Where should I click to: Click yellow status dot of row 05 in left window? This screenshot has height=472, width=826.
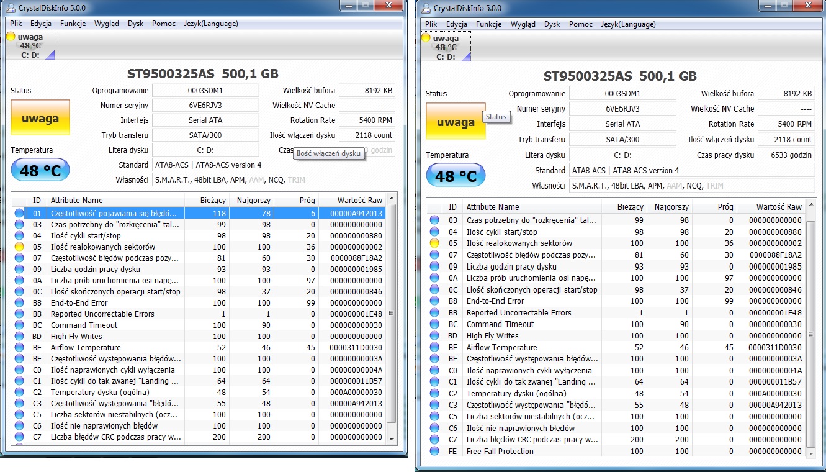pyautogui.click(x=19, y=247)
